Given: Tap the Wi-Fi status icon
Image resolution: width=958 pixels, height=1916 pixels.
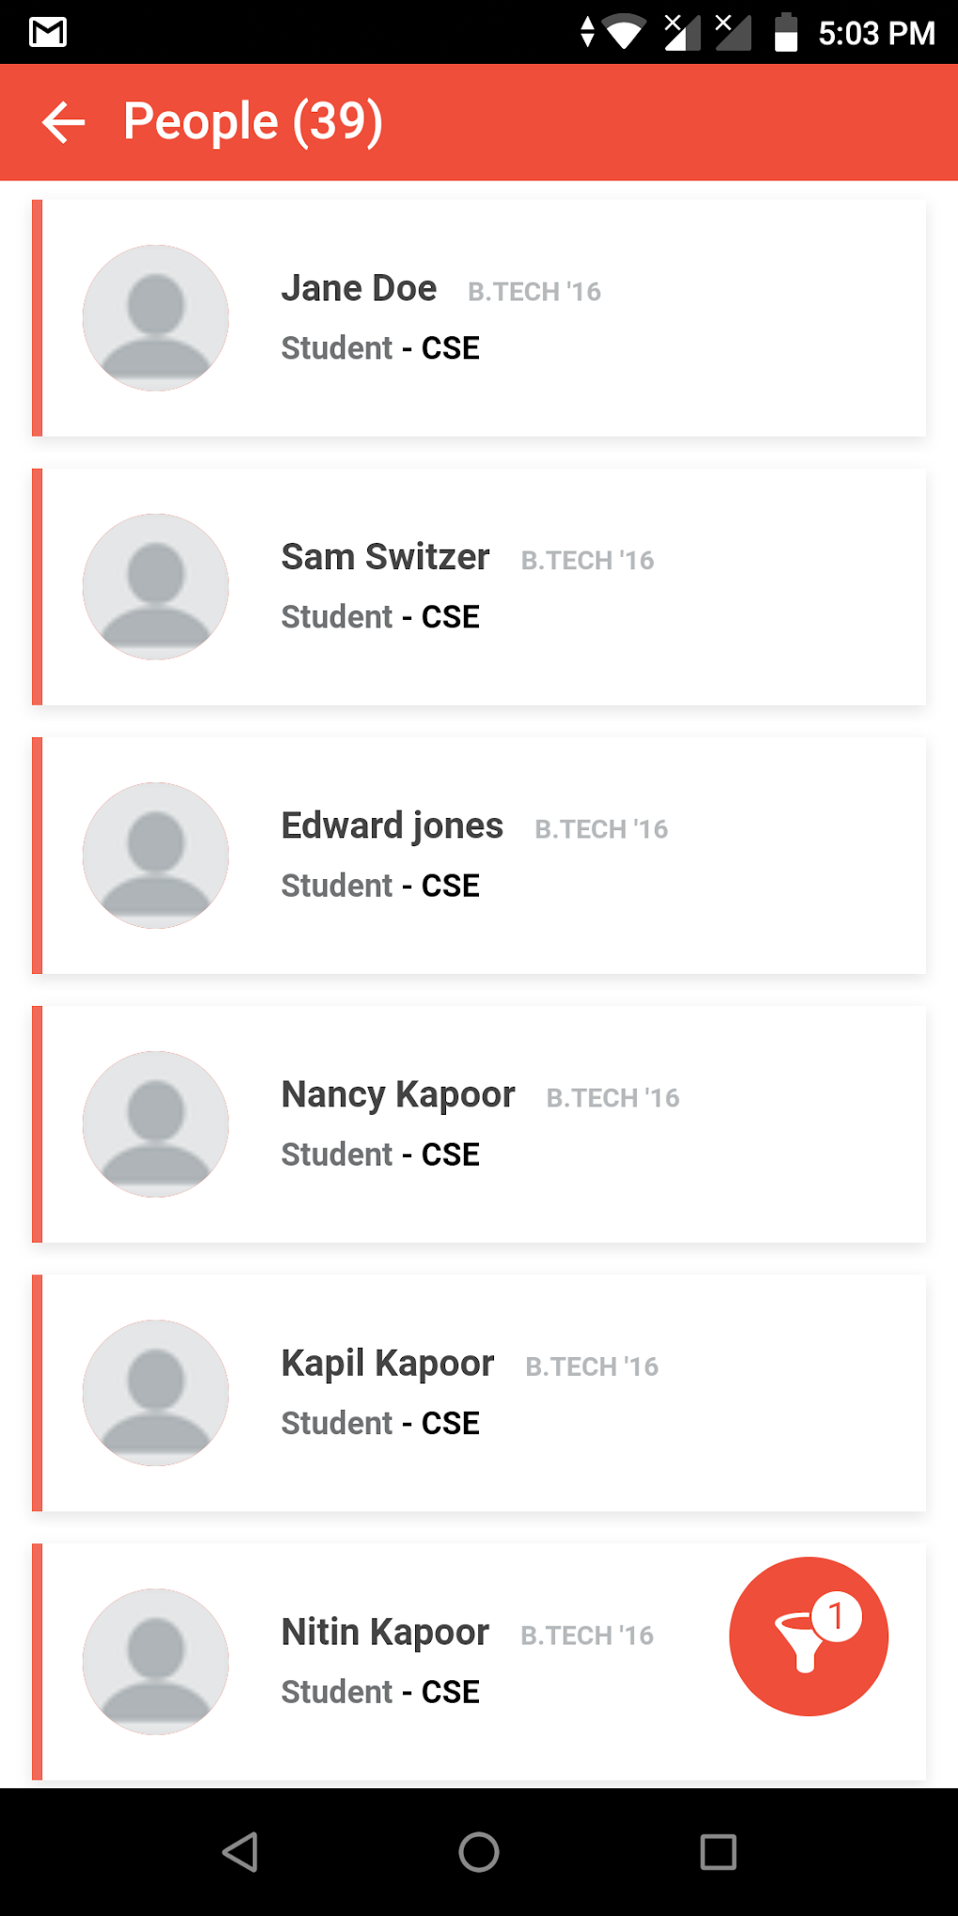Looking at the screenshot, I should tap(624, 33).
